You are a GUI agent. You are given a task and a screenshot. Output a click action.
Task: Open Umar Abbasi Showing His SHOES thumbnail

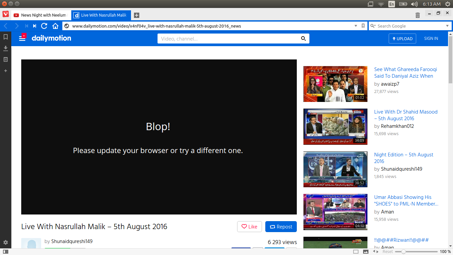tap(335, 212)
